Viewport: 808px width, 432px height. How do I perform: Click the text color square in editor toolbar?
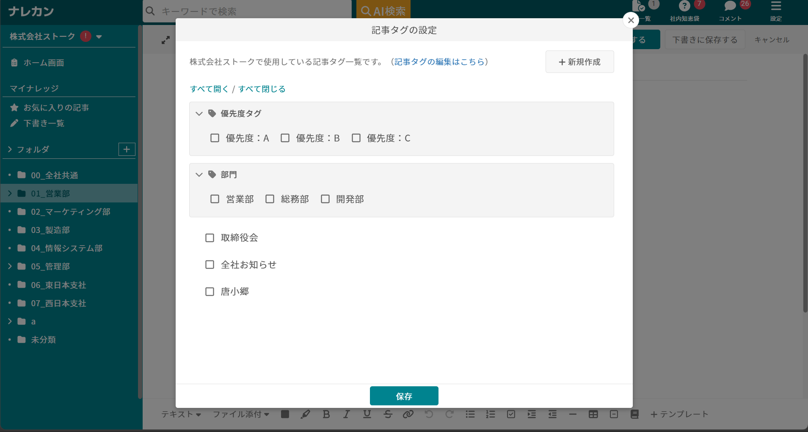tap(285, 414)
